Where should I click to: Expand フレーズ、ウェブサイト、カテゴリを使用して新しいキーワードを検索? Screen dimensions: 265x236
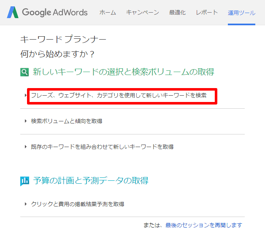[x=119, y=95]
